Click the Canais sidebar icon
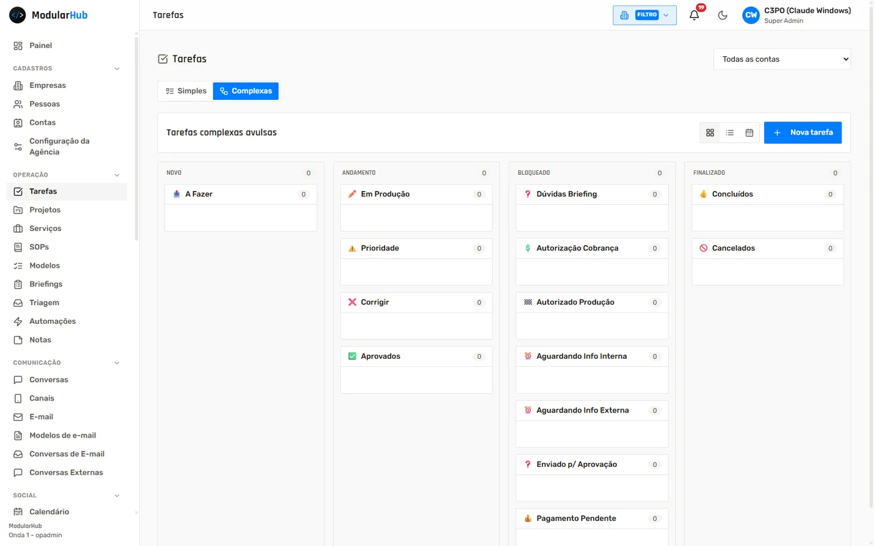Image resolution: width=874 pixels, height=546 pixels. pos(18,399)
